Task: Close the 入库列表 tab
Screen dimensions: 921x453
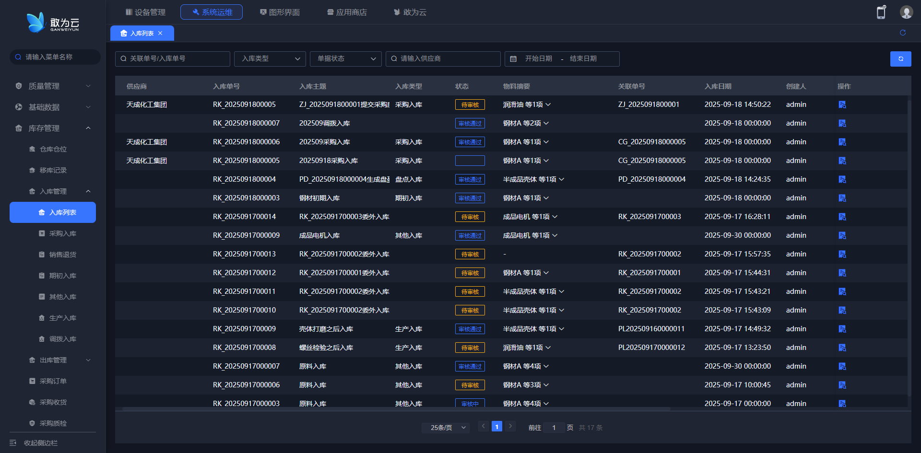Action: pos(160,33)
